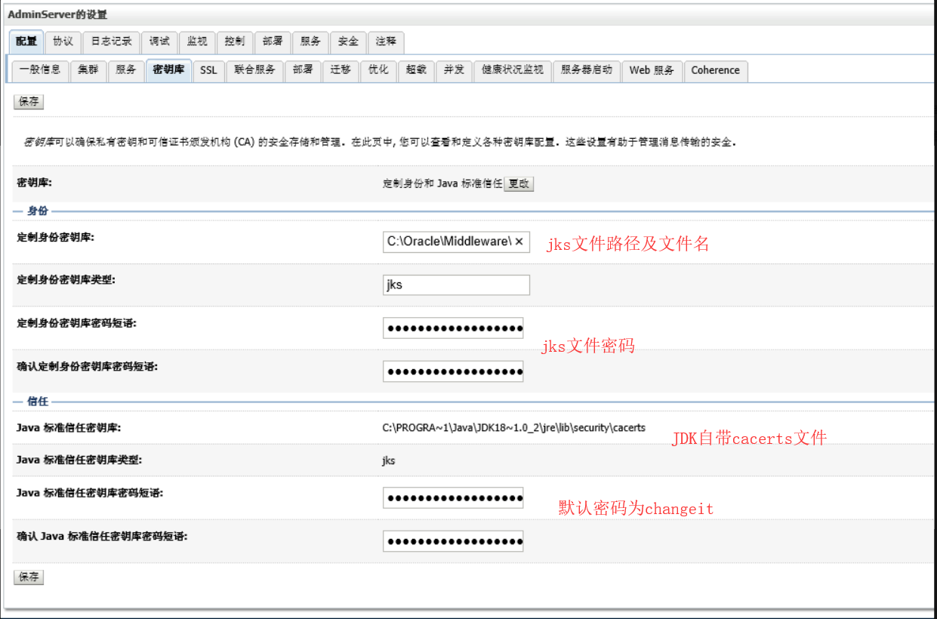Select the 调试 tab
The image size is (937, 619).
pyautogui.click(x=159, y=42)
